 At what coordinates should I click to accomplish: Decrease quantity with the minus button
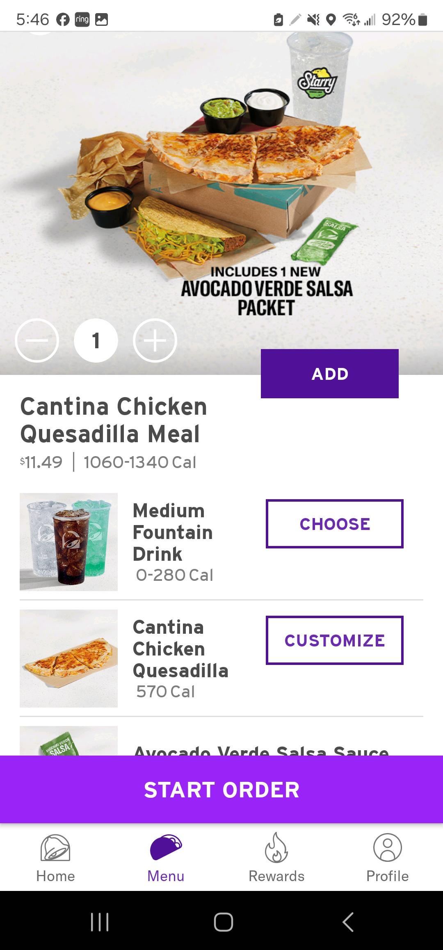[37, 340]
